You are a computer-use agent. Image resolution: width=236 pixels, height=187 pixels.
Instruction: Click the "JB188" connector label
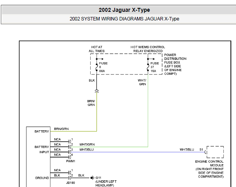[x=71, y=183]
